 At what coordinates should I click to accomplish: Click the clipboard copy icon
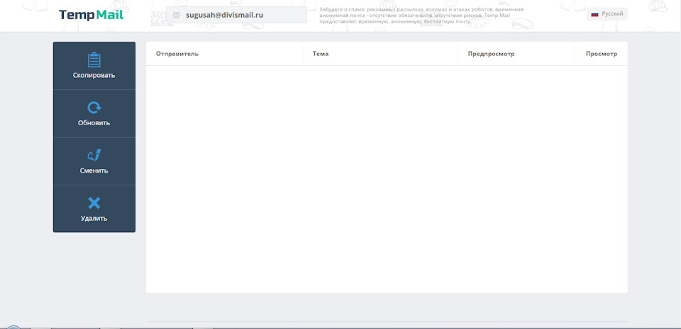pos(94,59)
